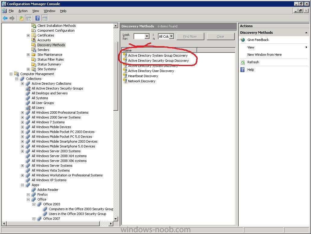The height and width of the screenshot is (234, 311).
Task: Click the Help question mark icon in Actions
Action: click(243, 70)
